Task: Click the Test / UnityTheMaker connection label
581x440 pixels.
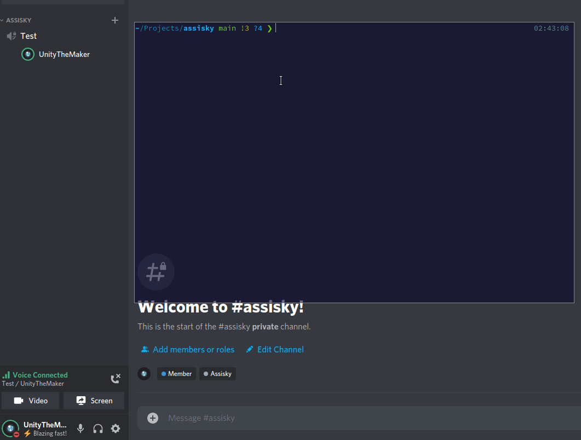Action: (33, 384)
